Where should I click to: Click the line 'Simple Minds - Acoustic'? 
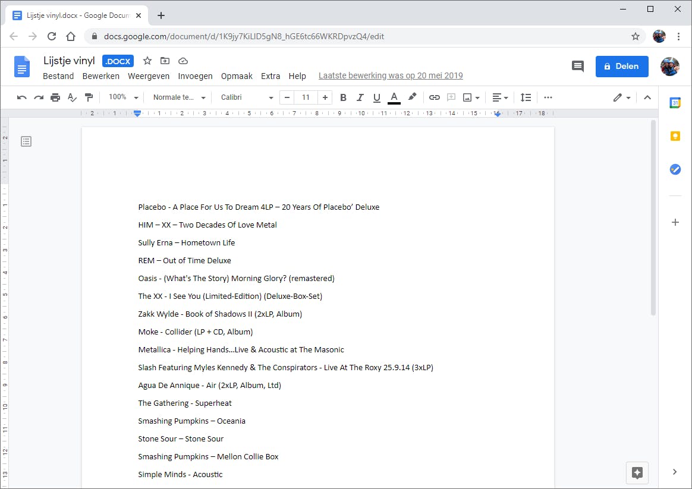tap(180, 475)
